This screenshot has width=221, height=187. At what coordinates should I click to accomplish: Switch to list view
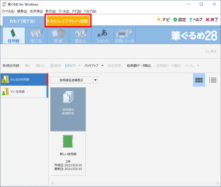pyautogui.click(x=213, y=80)
